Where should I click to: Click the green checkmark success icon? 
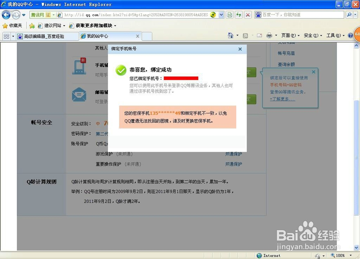point(121,70)
